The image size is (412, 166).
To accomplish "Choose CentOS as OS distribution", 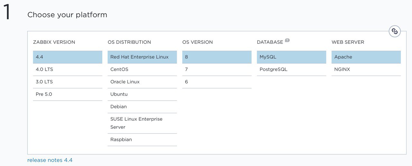I will coord(142,69).
